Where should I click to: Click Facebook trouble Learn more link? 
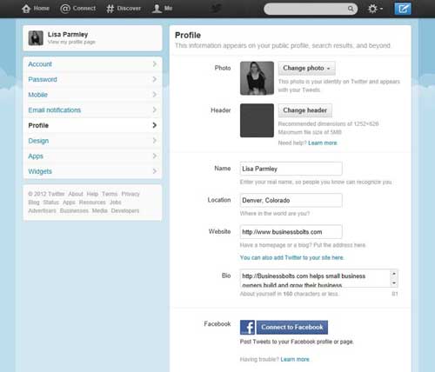(x=295, y=360)
